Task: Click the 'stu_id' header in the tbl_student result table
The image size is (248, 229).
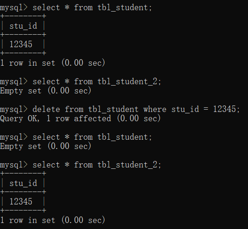Action: 23,26
